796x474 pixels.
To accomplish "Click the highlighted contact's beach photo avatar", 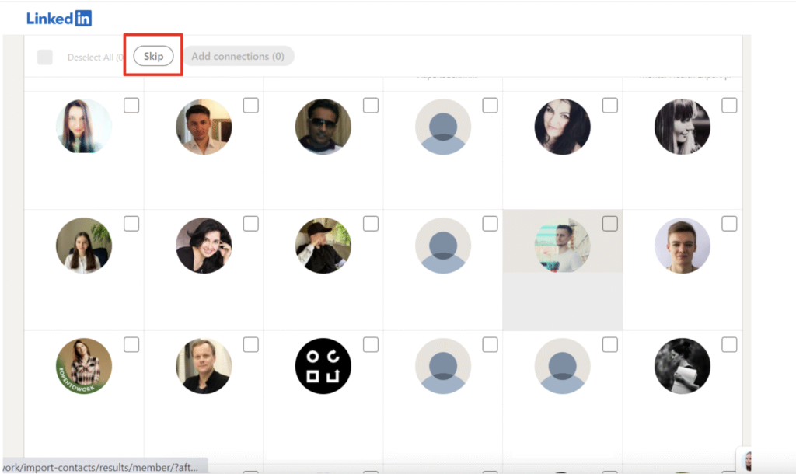I will 562,246.
